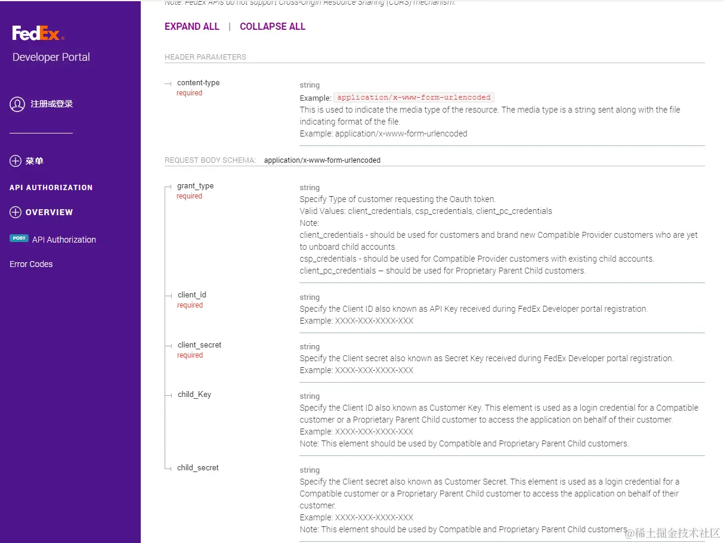
Task: Click REQUEST BODY SCHEMA heading
Action: [x=211, y=160]
